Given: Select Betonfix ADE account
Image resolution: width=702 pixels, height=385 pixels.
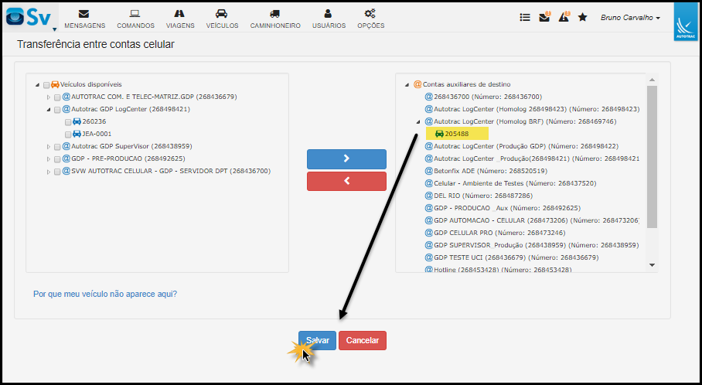Looking at the screenshot, I should coord(490,171).
